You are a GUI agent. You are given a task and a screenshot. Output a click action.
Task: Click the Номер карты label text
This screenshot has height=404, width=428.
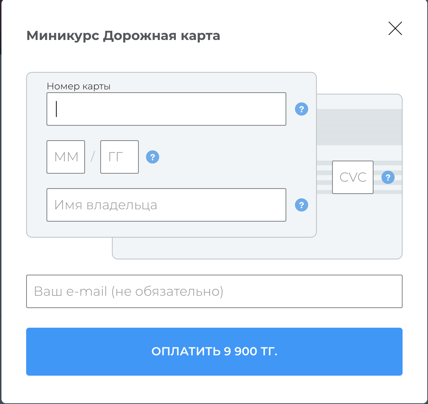tap(78, 86)
